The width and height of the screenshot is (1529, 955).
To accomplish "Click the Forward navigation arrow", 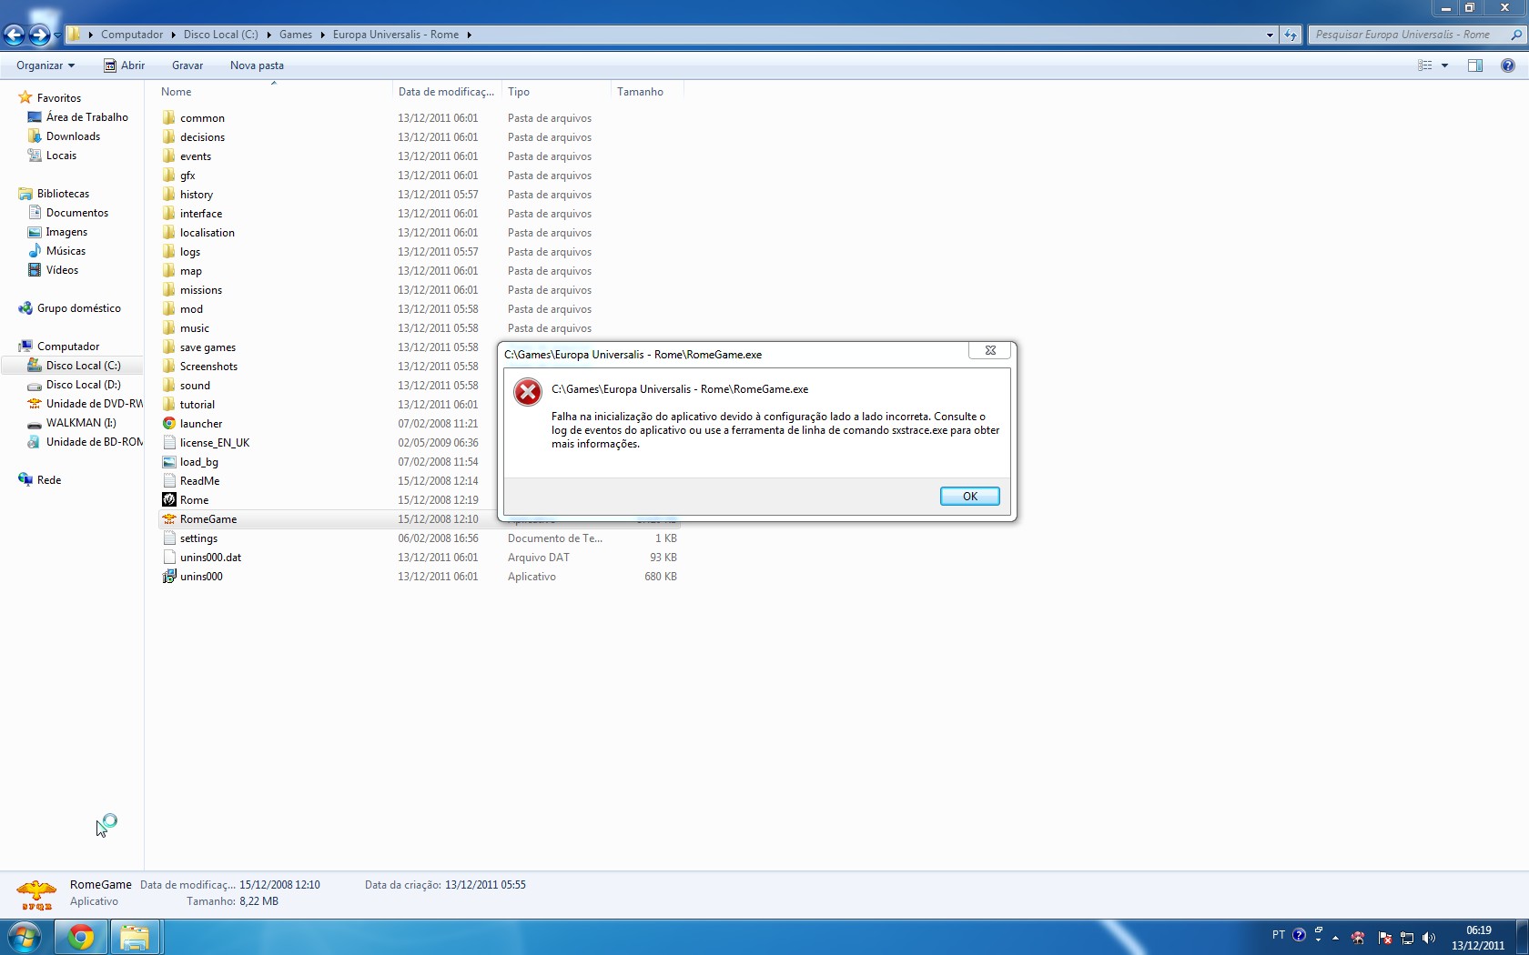I will coord(39,35).
